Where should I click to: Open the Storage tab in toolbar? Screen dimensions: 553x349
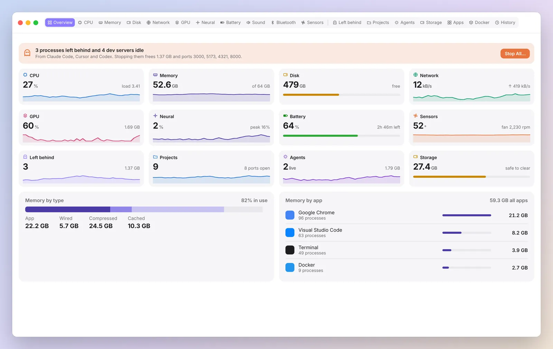(x=431, y=22)
